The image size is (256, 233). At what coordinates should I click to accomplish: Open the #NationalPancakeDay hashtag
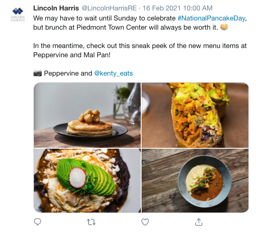(211, 19)
